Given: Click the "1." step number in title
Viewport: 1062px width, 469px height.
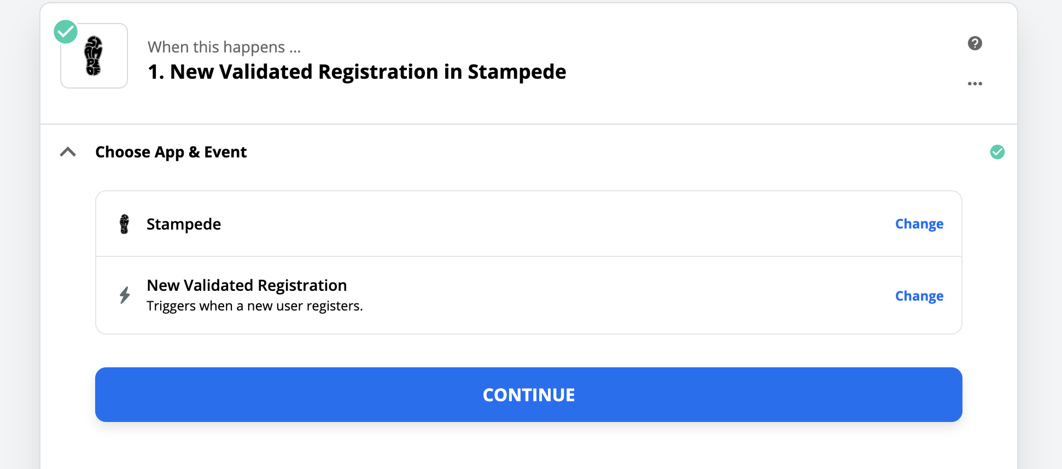Looking at the screenshot, I should [x=156, y=72].
